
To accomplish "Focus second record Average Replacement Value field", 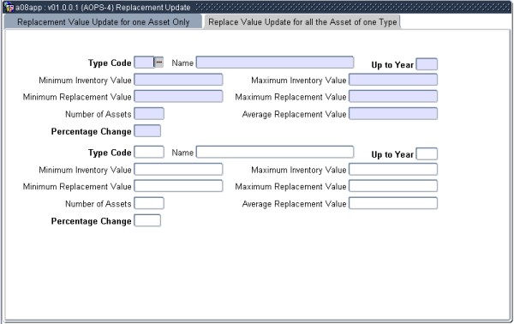I will 393,203.
